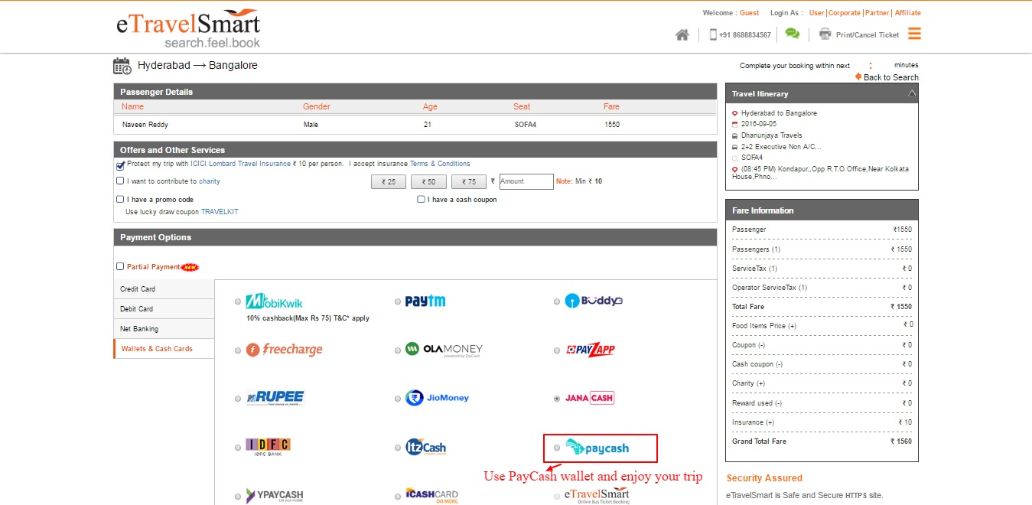Click the Jana Cash wallet logo
Viewport: 1032px width, 505px height.
tap(589, 398)
